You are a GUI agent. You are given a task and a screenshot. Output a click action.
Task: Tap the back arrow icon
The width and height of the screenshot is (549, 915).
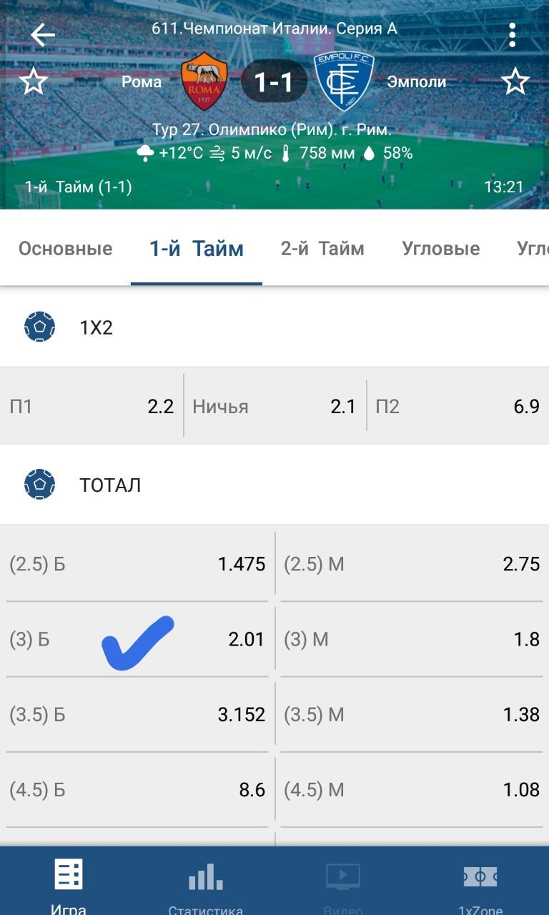coord(43,34)
